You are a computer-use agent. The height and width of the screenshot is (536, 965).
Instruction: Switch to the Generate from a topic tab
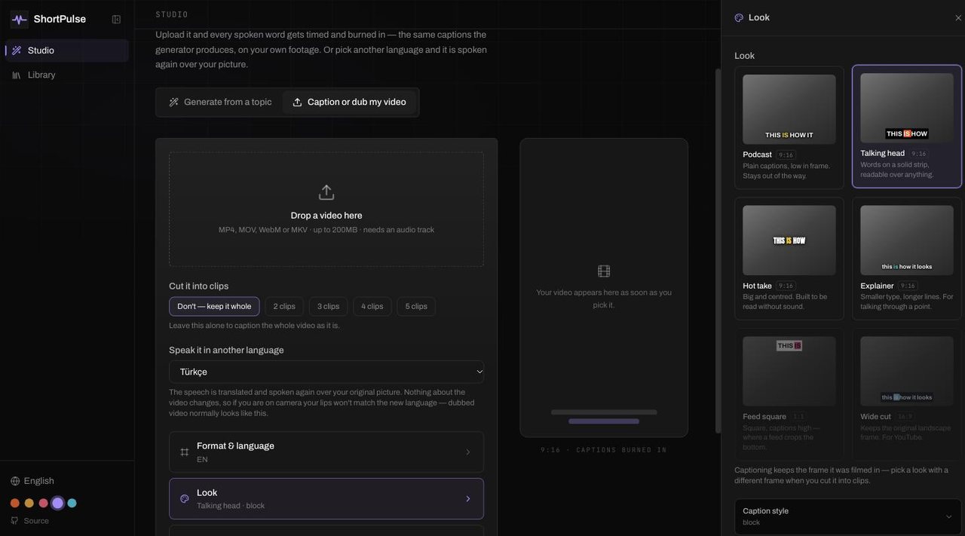(220, 103)
